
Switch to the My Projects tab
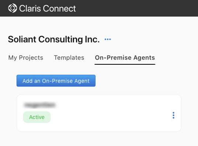(x=26, y=58)
